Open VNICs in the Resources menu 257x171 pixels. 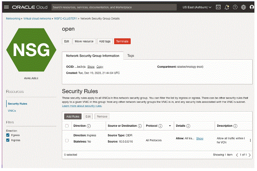click(12, 111)
